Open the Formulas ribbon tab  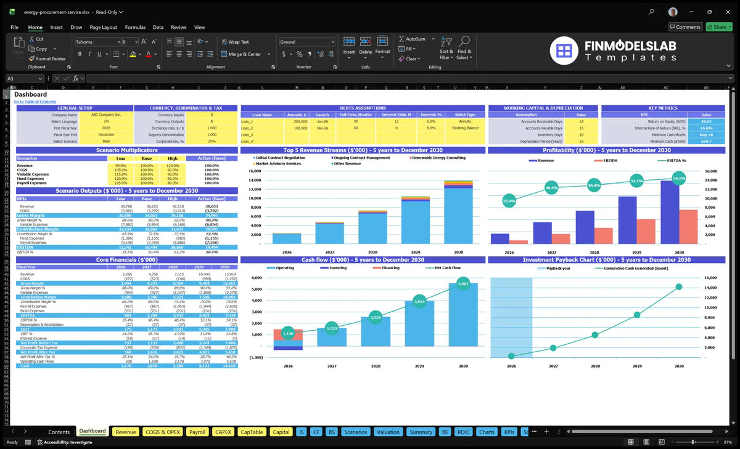click(x=135, y=27)
